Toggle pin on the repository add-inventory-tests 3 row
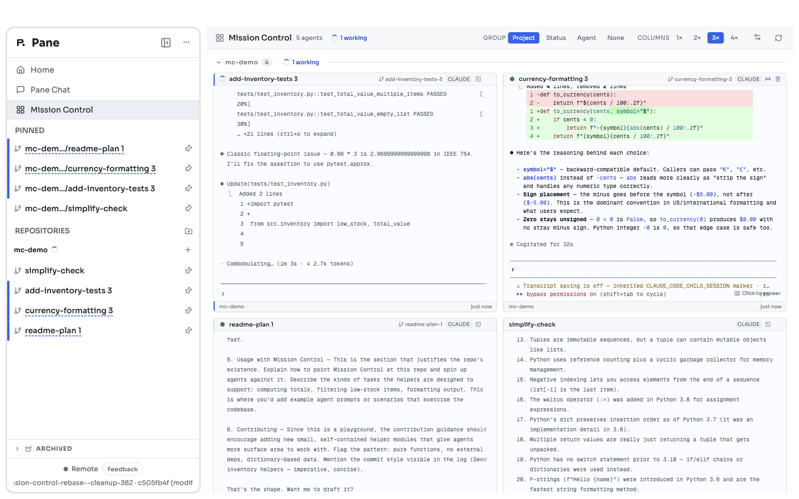The width and height of the screenshot is (799, 499). point(189,291)
